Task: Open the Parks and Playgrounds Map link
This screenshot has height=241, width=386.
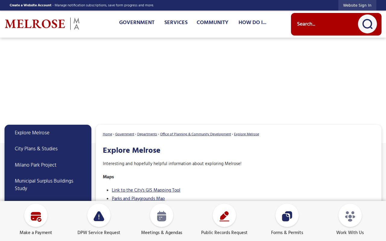Action: (x=138, y=199)
